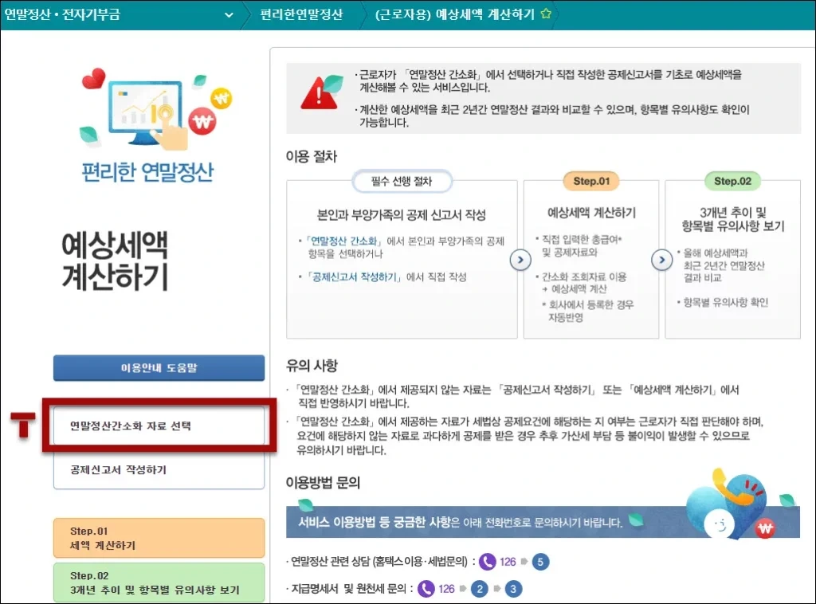Viewport: 816px width, 604px height.
Task: Expand the 연말정산·전자기부금 dropdown chevron
Action: point(229,14)
